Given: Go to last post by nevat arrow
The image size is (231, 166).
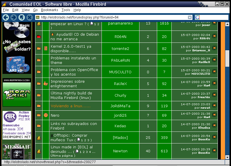Looking at the screenshot, I should click(214, 105).
